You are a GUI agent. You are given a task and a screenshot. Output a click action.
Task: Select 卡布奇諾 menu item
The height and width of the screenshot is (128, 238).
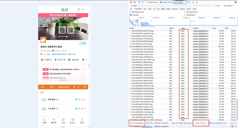(63, 109)
